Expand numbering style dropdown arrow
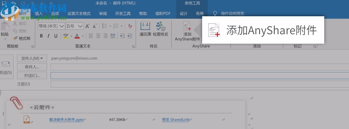This screenshot has width=349, height=129. coord(121,26)
